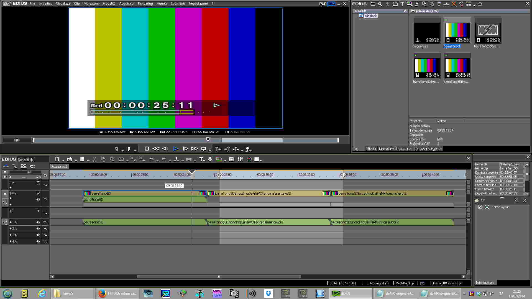Switch to the Effetto tab

(x=370, y=149)
